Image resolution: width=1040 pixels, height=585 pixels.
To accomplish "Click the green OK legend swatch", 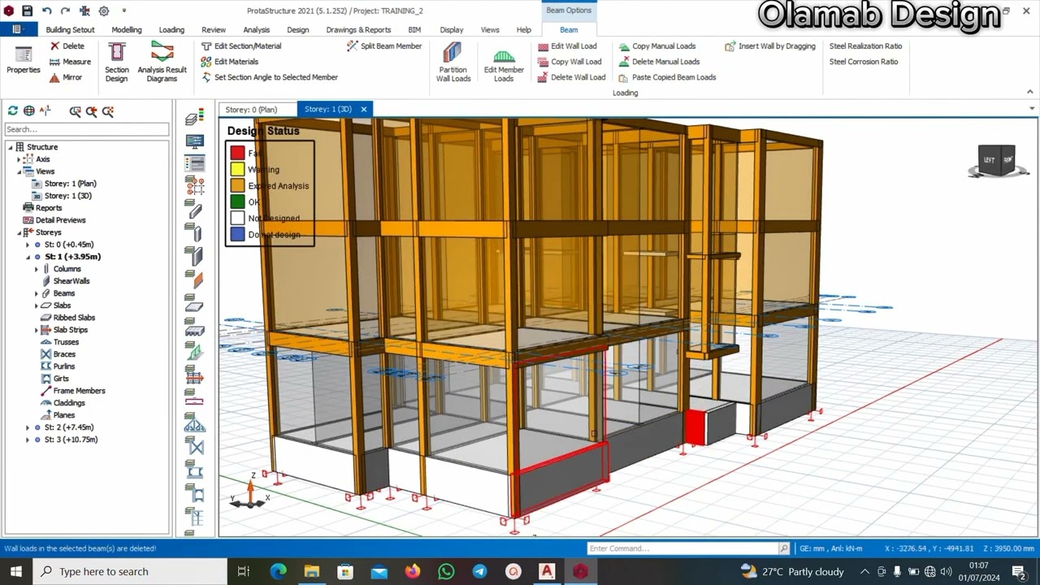I will tap(237, 201).
